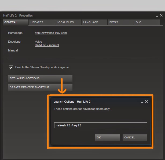Viewport: 165px width, 160px height.
Task: Open the Updates tab
Action: [42, 22]
